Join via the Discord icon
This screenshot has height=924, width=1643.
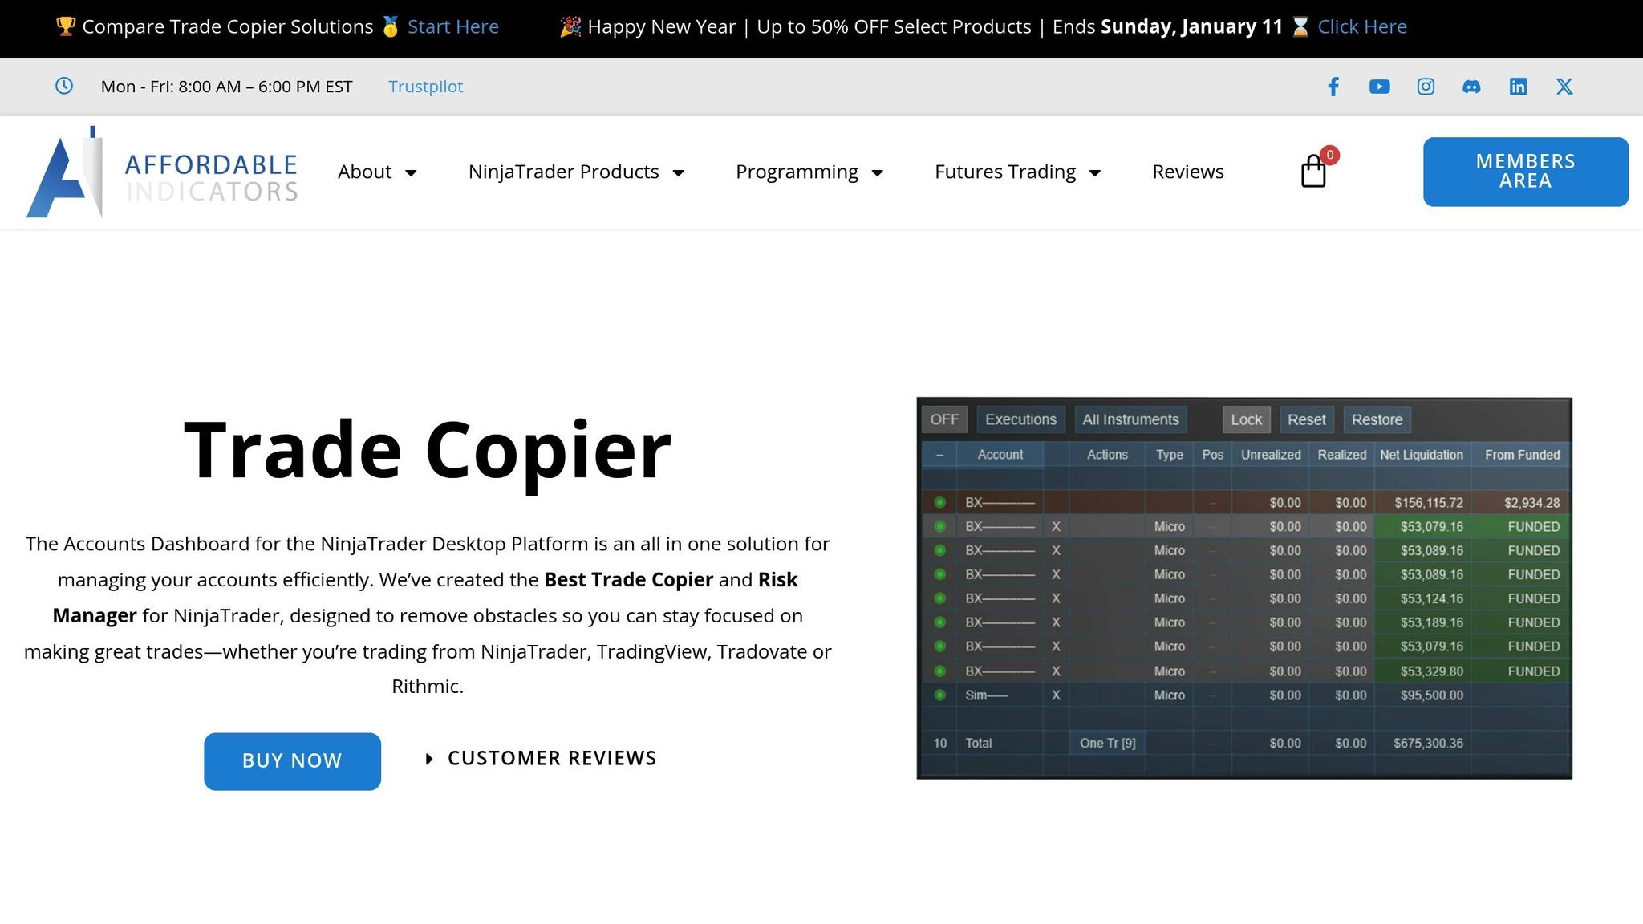click(1472, 86)
